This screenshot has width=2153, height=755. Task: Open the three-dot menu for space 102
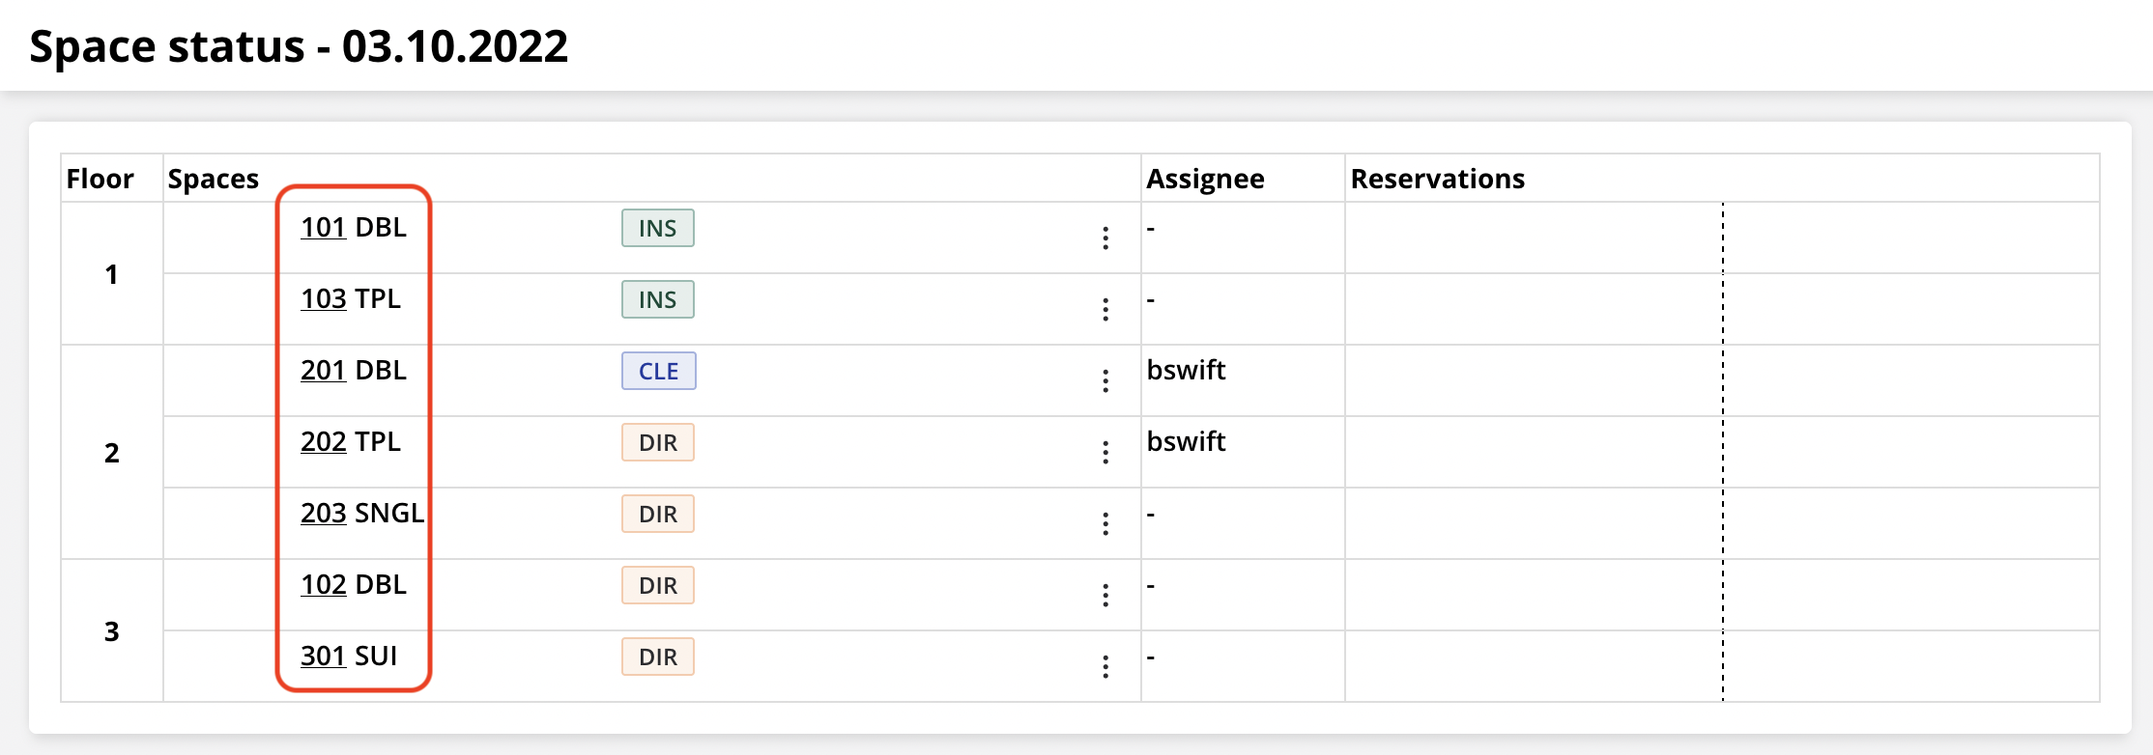[1105, 595]
